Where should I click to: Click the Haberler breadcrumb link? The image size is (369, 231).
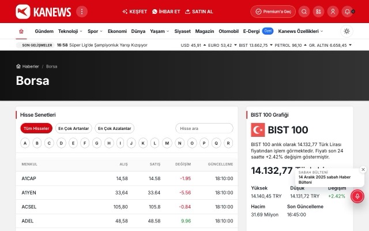pos(31,66)
